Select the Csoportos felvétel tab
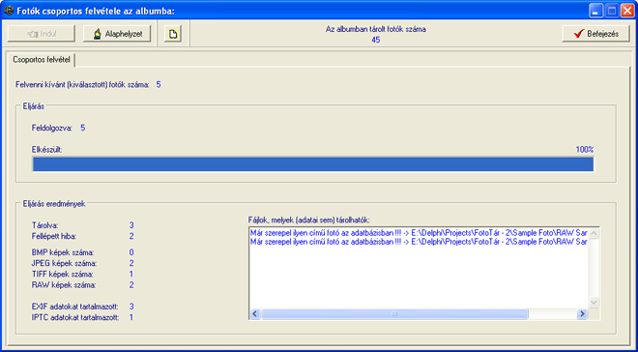The height and width of the screenshot is (352, 638). coord(42,60)
